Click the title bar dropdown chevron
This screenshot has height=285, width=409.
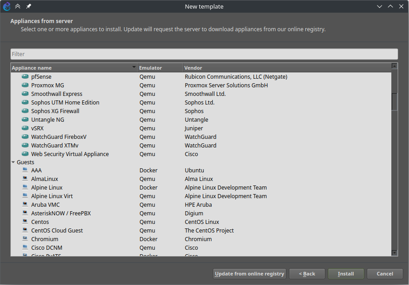[x=380, y=6]
